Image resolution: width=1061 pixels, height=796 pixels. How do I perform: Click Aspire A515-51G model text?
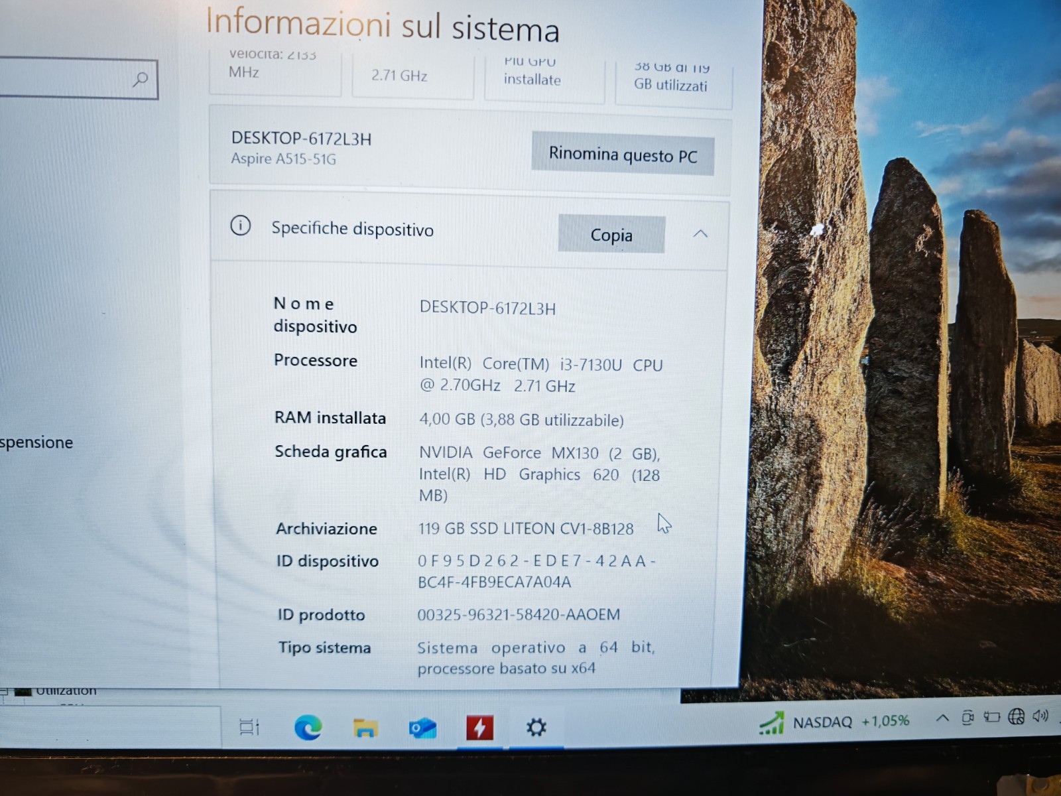tap(283, 159)
